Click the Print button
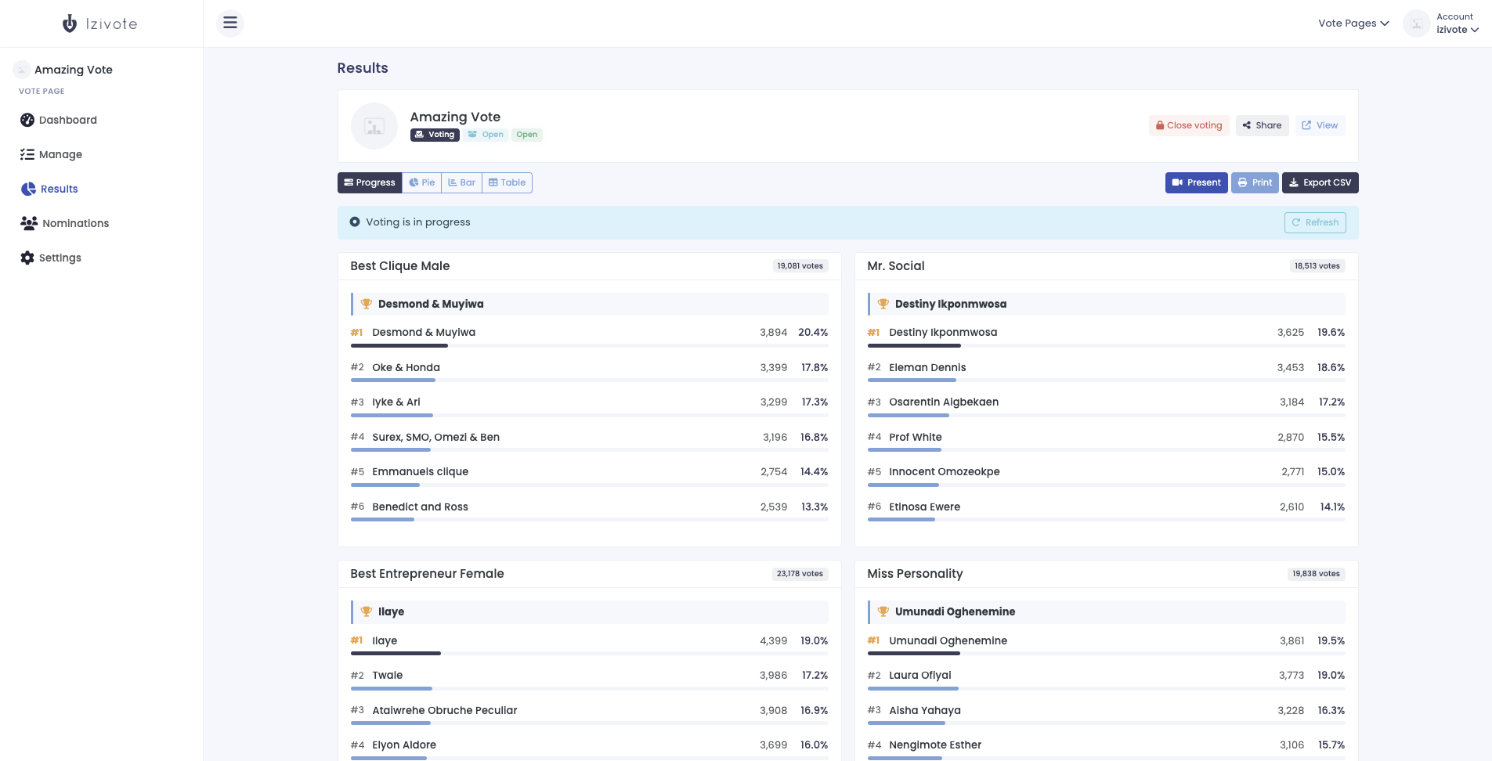1492x761 pixels. click(1255, 182)
